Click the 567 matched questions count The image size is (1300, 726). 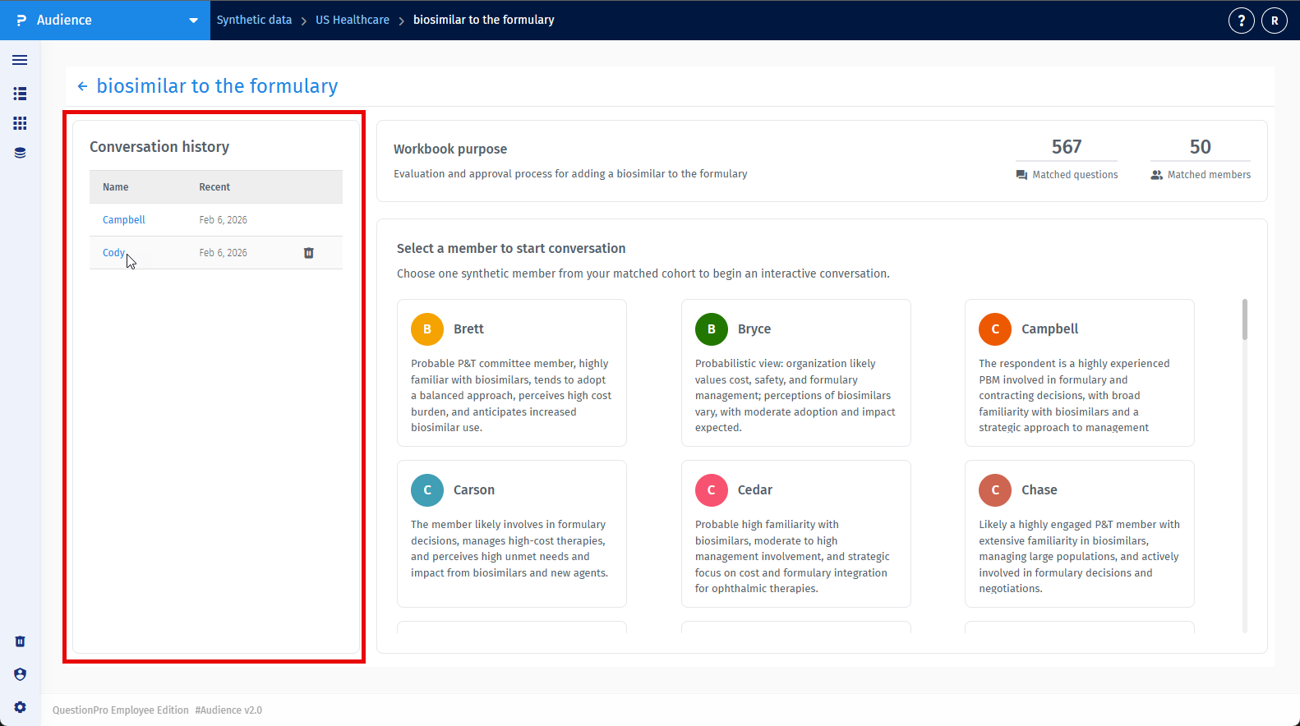[x=1067, y=147]
